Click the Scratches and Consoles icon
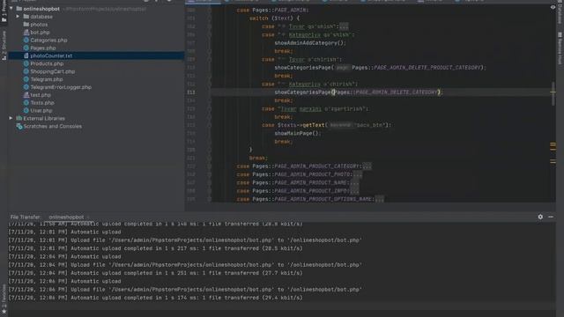 (x=19, y=126)
